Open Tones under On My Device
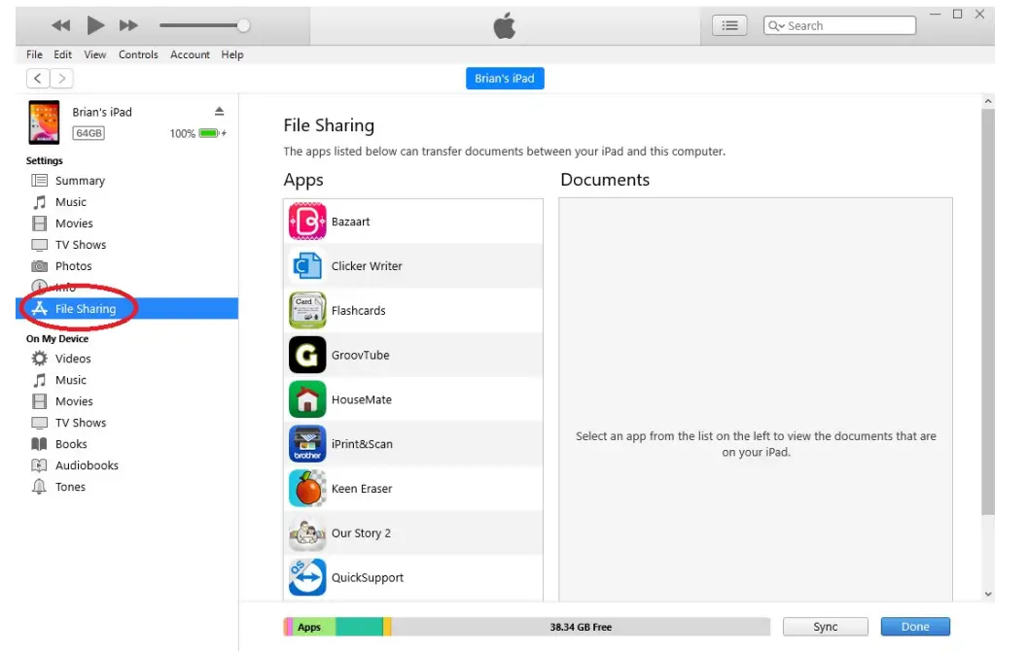The width and height of the screenshot is (1028, 653). [70, 487]
